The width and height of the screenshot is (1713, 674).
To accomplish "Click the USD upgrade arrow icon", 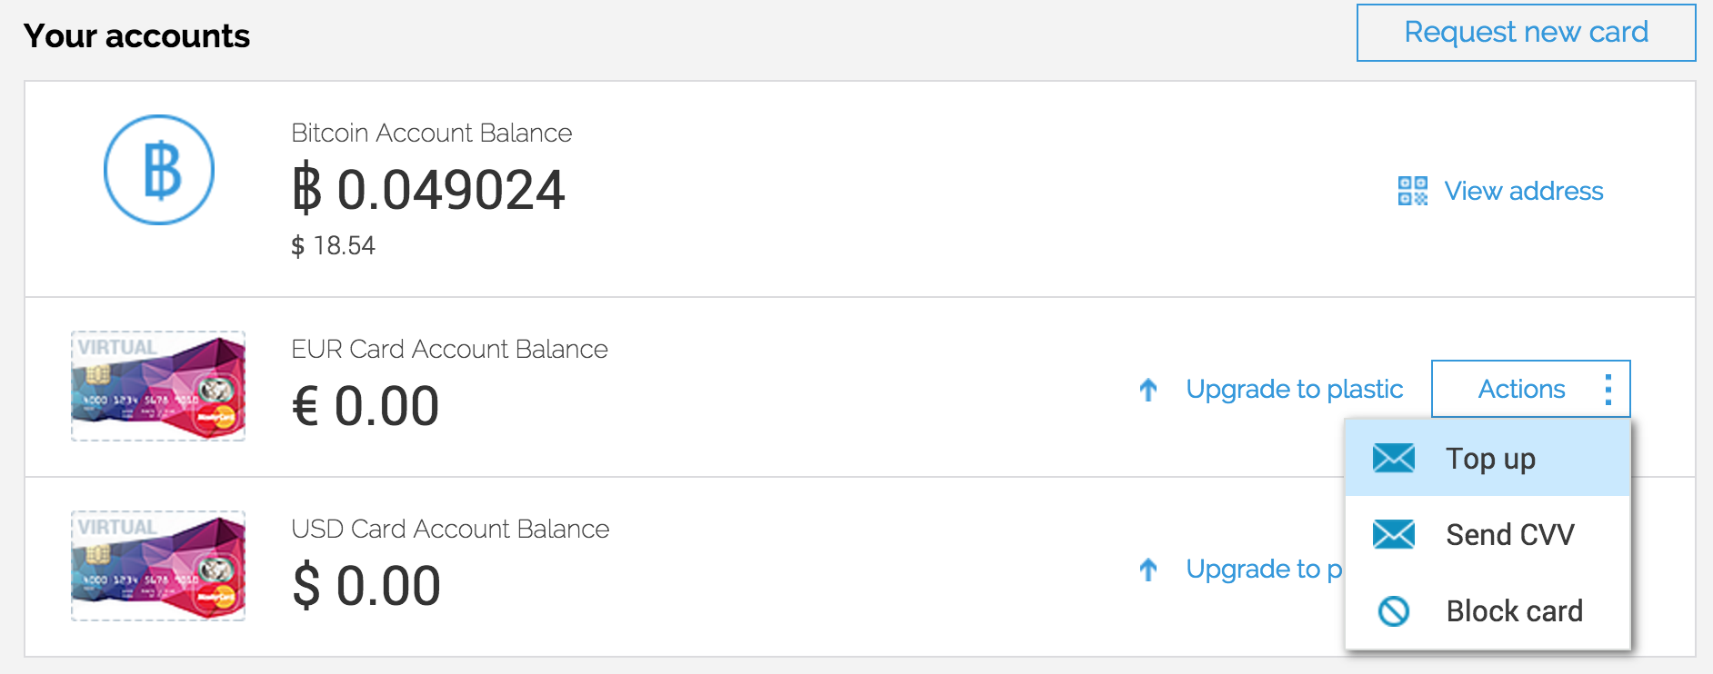I will click(x=1148, y=570).
